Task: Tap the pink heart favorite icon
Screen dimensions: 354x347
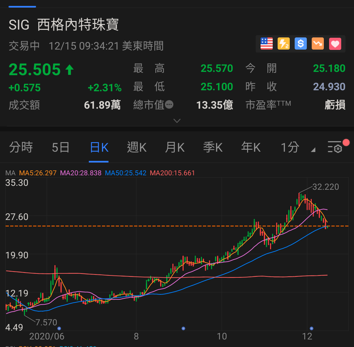Action: [x=335, y=43]
